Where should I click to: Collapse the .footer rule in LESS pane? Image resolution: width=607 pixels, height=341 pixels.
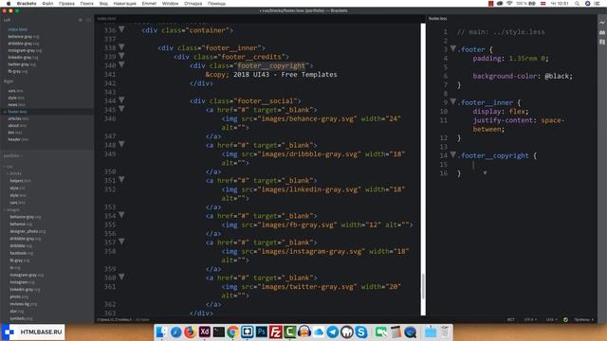[453, 48]
